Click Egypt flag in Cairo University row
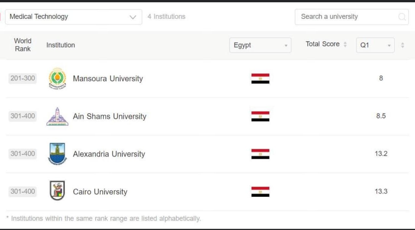The image size is (415, 230). (260, 192)
